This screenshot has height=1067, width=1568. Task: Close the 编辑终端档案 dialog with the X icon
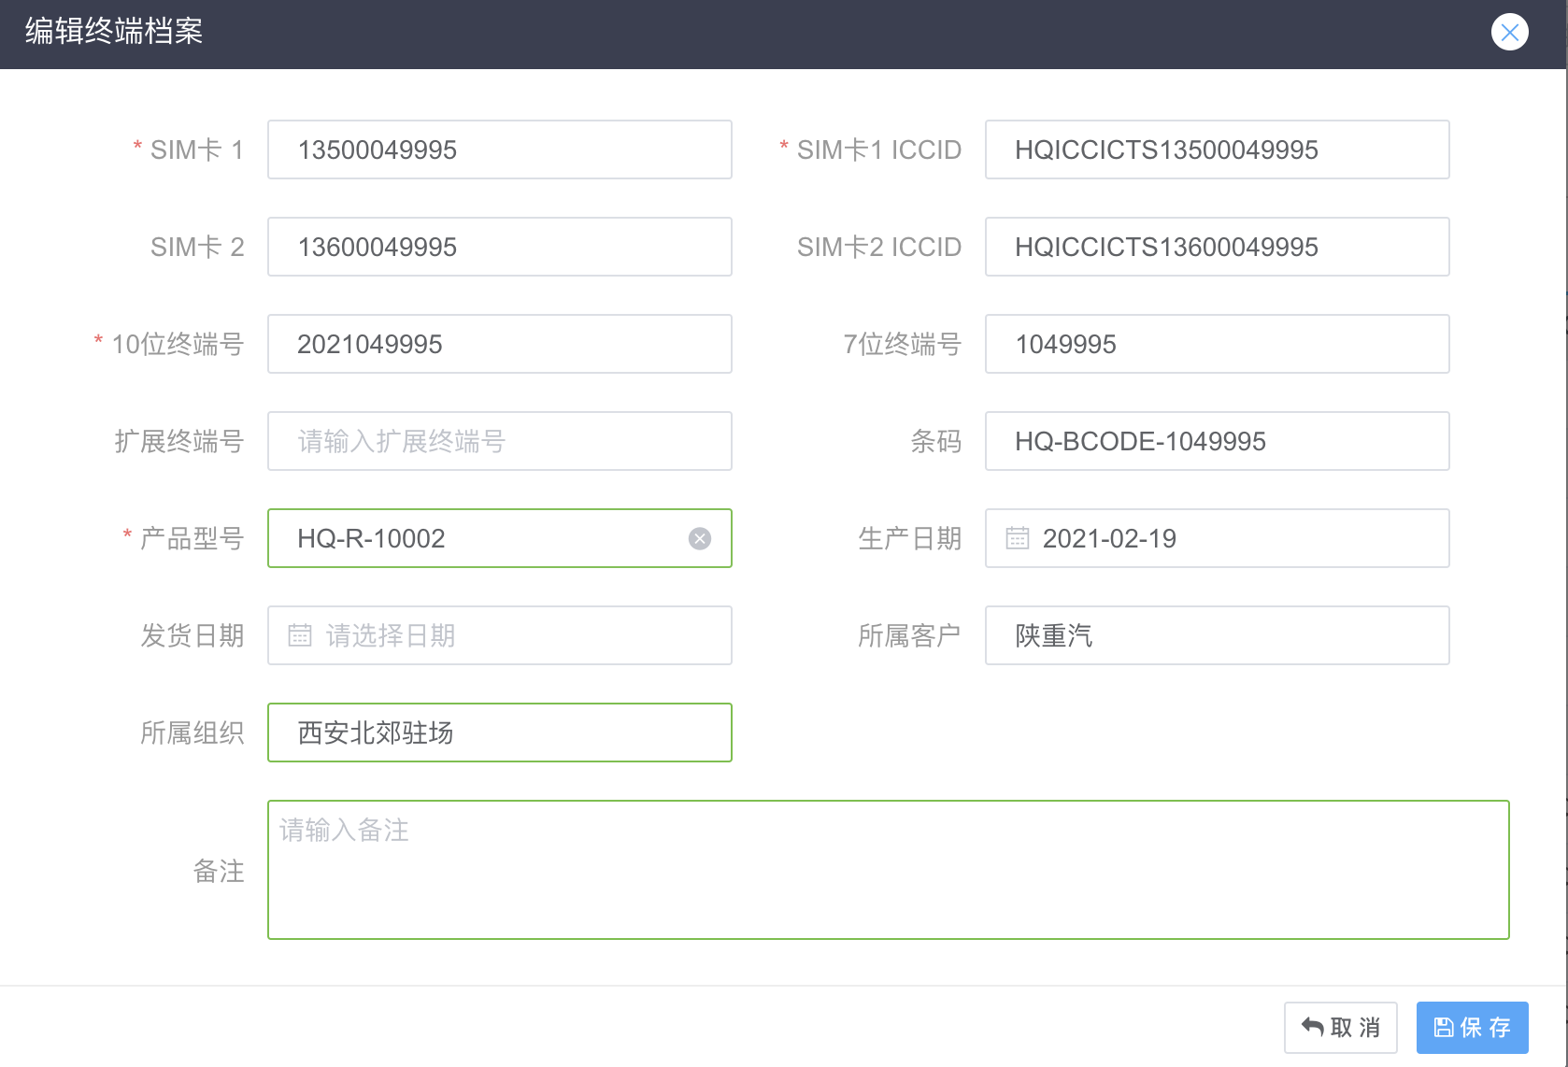point(1509,33)
